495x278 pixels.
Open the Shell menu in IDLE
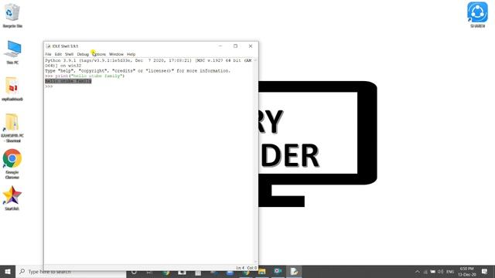(69, 54)
